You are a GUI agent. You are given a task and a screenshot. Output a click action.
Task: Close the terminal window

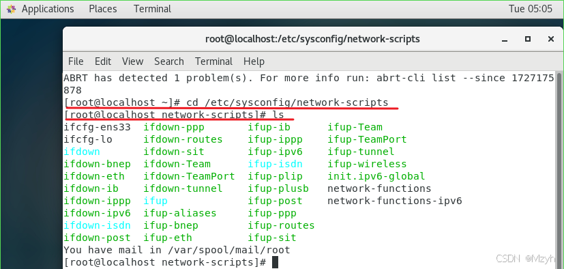click(x=550, y=39)
